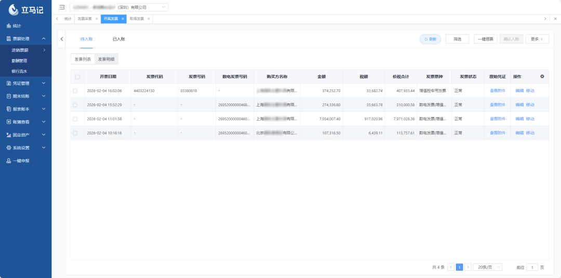This screenshot has width=561, height=278.
Task: Switch to the 发票明细 view tab
Action: click(106, 59)
